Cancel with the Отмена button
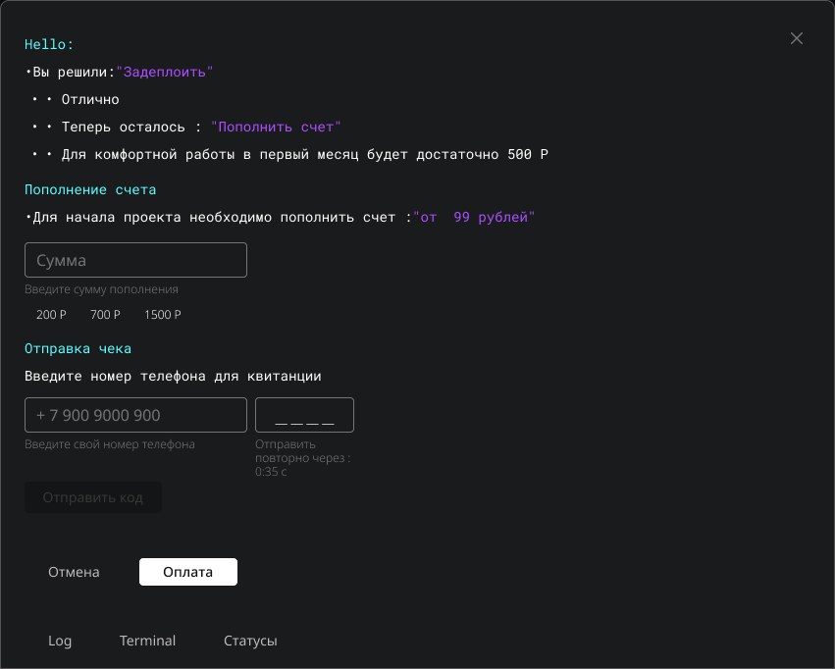This screenshot has height=669, width=835. tap(74, 572)
